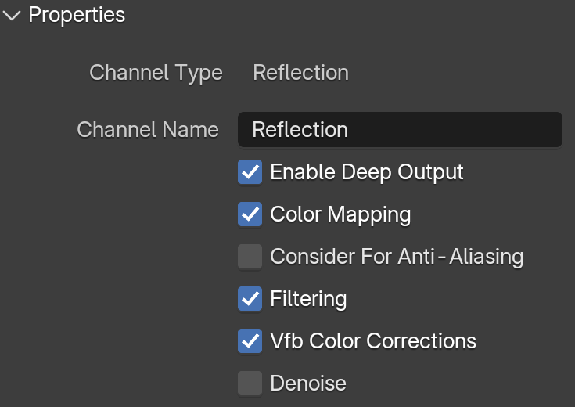The width and height of the screenshot is (575, 407).
Task: Disable the Enable Deep Output checkbox
Action: pyautogui.click(x=250, y=171)
